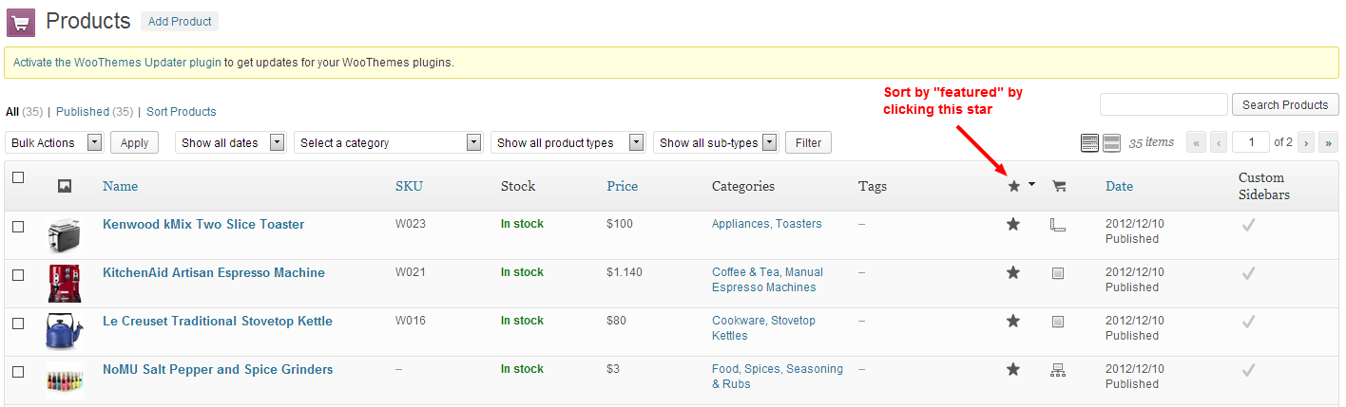Click the Filter button
This screenshot has height=407, width=1346.
(x=808, y=142)
